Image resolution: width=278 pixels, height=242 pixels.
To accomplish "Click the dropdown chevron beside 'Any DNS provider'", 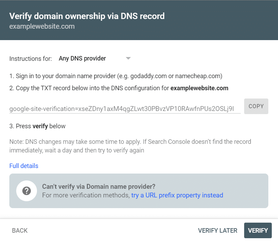I will tap(128, 58).
